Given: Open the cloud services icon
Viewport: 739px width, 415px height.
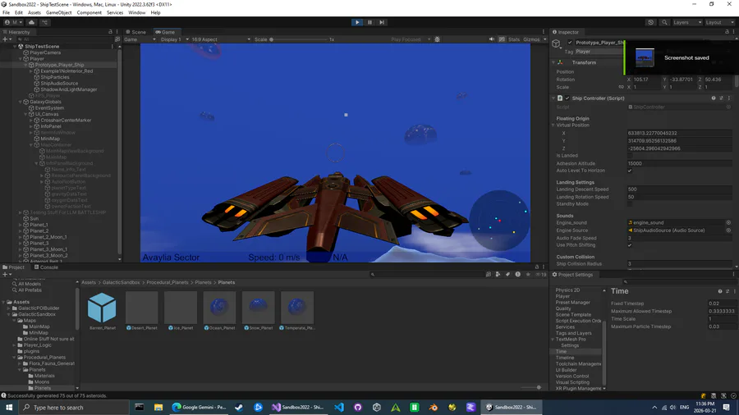Looking at the screenshot, I should [31, 22].
